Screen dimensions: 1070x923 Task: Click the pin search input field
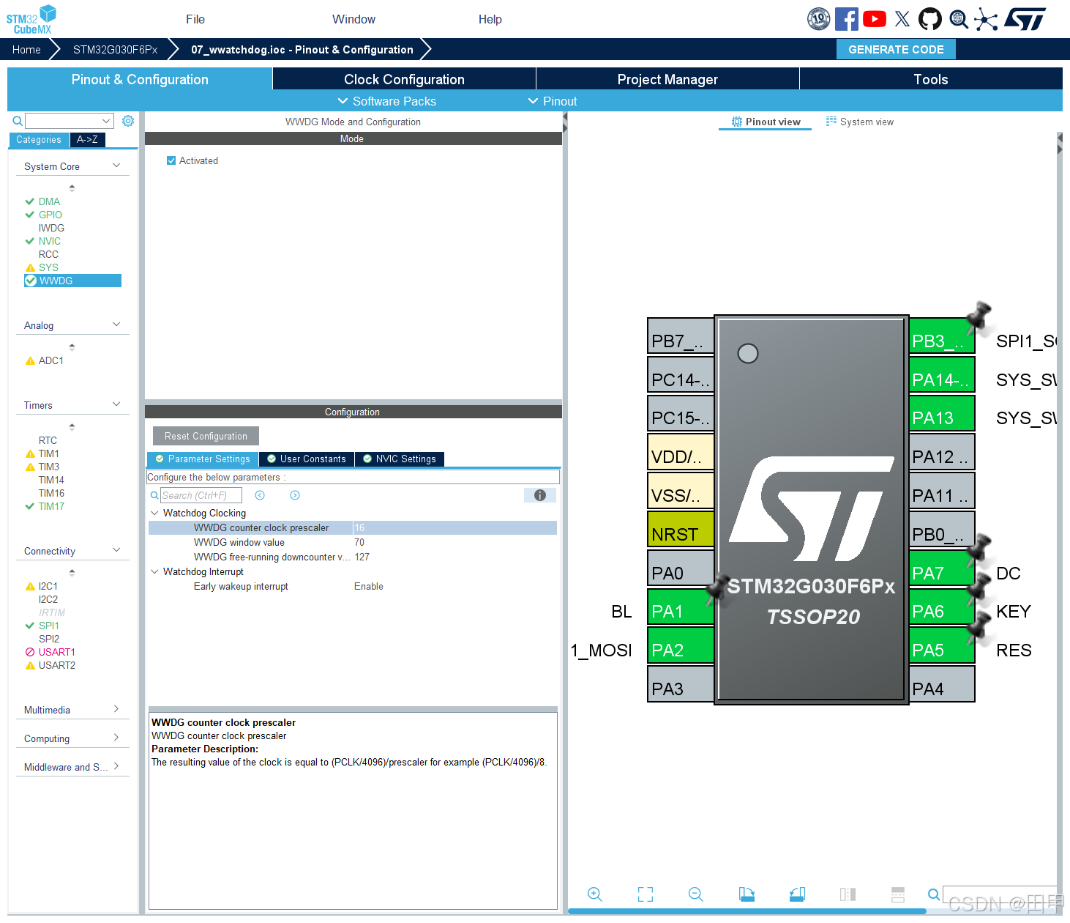(999, 894)
